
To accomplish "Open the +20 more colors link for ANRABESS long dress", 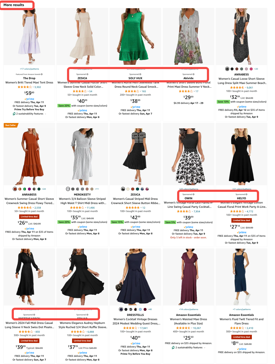I will [x=256, y=69].
